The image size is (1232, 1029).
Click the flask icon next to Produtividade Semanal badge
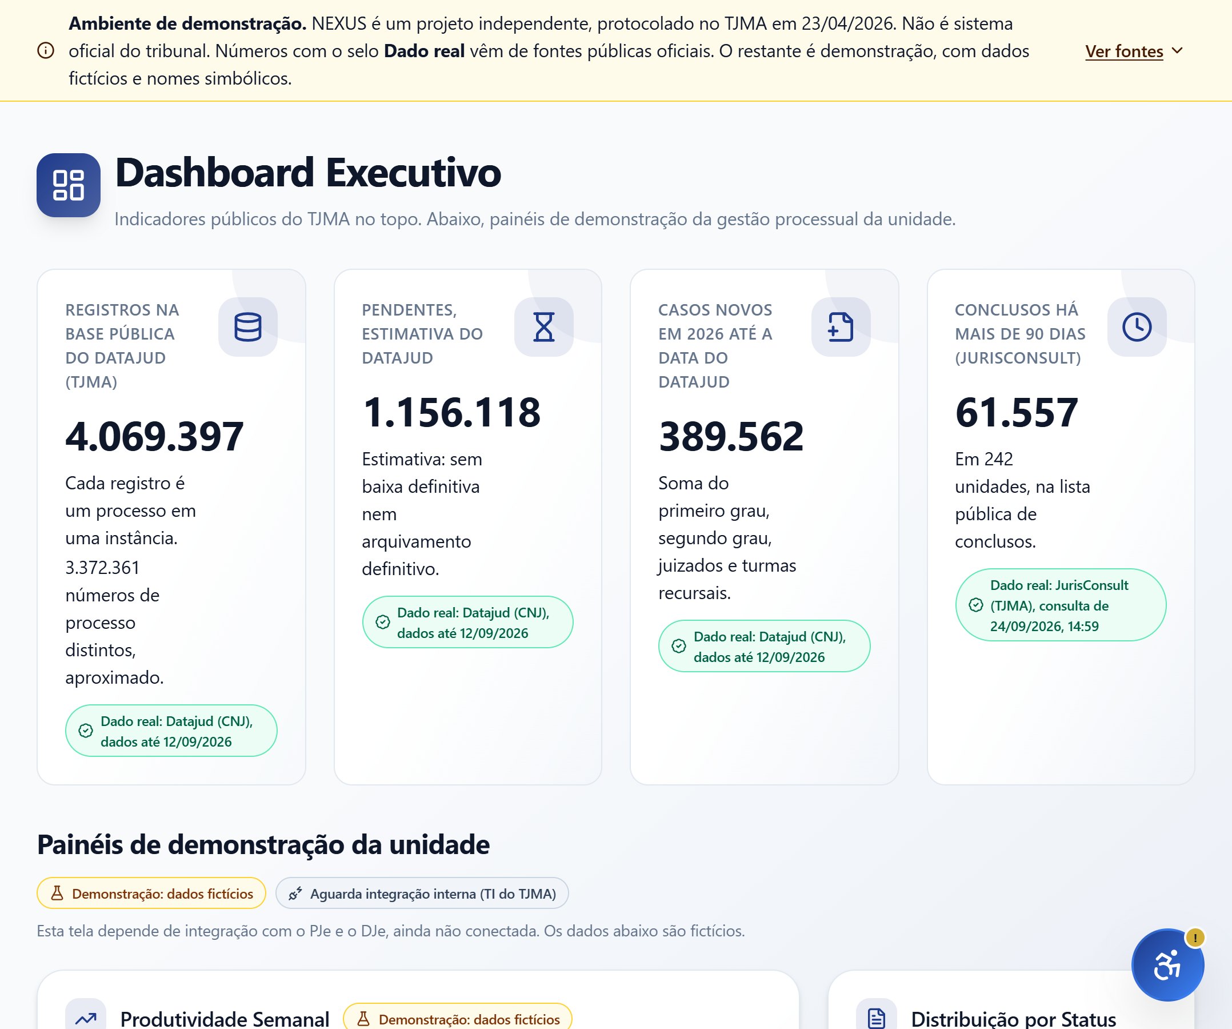(363, 1019)
